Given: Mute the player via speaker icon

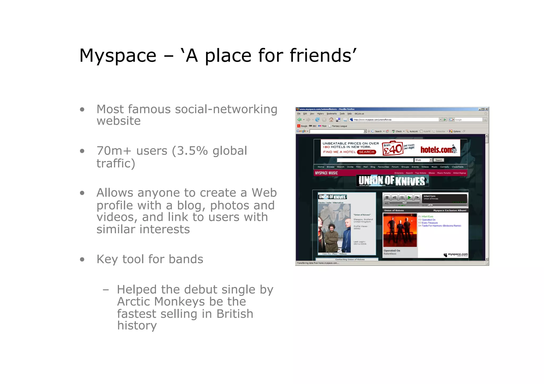Looking at the screenshot, I should (x=387, y=204).
